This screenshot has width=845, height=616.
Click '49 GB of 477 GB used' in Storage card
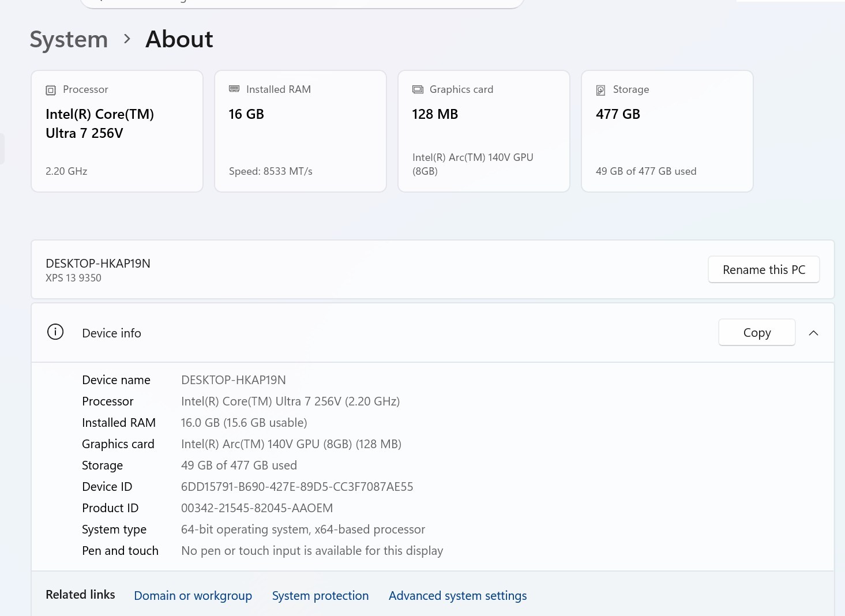[x=646, y=171]
